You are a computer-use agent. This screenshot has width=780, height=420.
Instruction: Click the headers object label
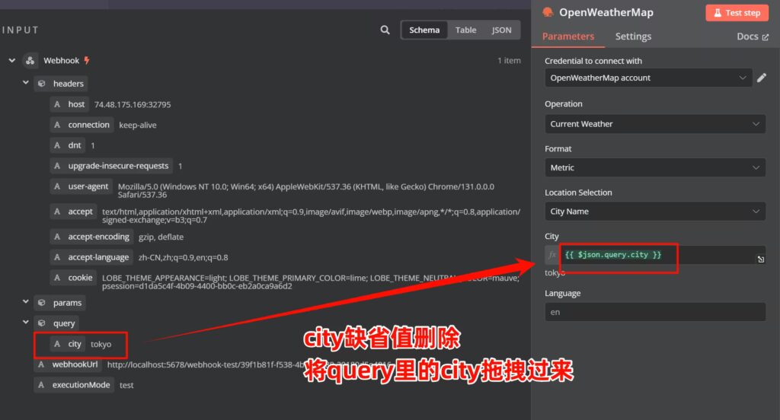pos(68,84)
